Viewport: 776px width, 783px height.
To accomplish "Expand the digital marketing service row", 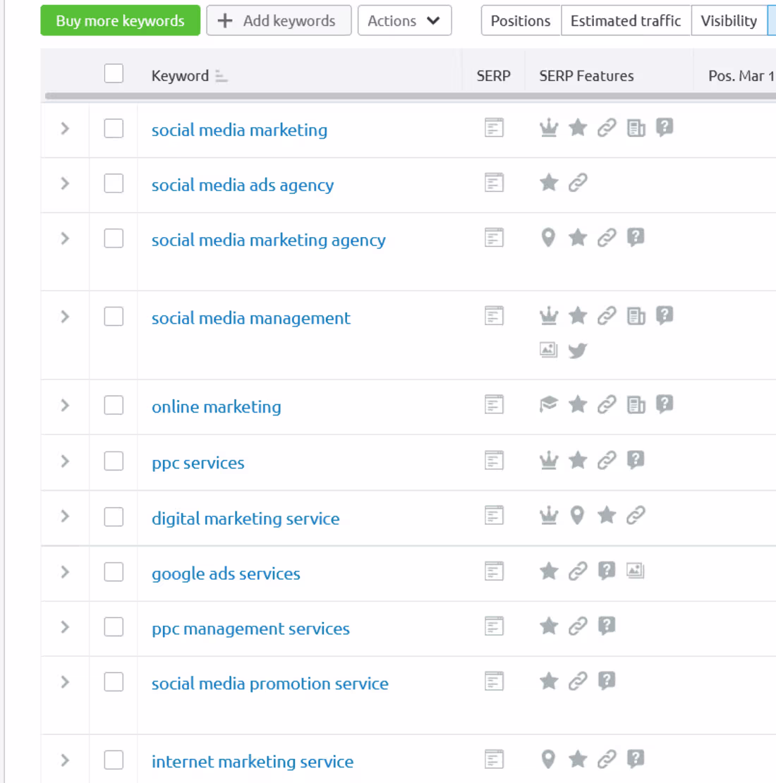I will tap(64, 516).
